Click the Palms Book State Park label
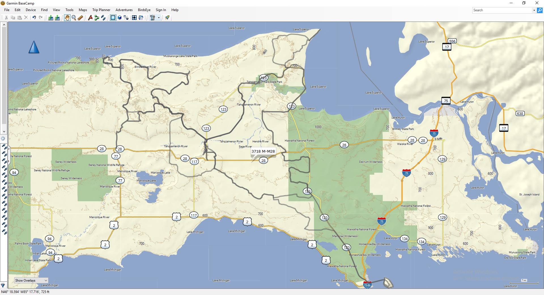The height and width of the screenshot is (295, 544). (28, 244)
